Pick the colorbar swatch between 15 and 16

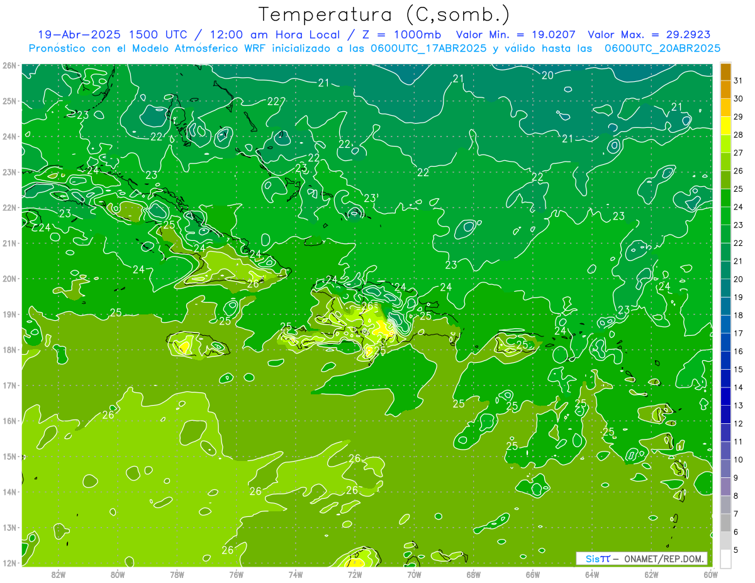[x=725, y=361]
